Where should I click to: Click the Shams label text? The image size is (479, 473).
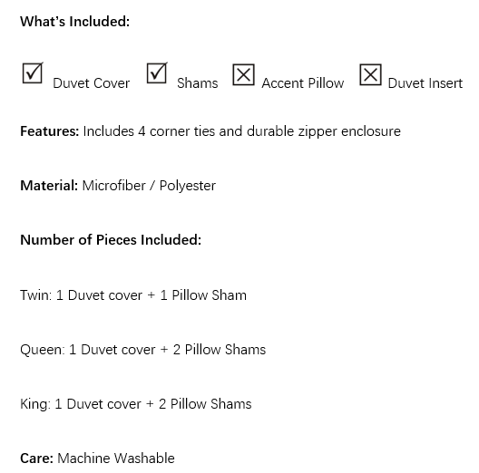pos(198,83)
